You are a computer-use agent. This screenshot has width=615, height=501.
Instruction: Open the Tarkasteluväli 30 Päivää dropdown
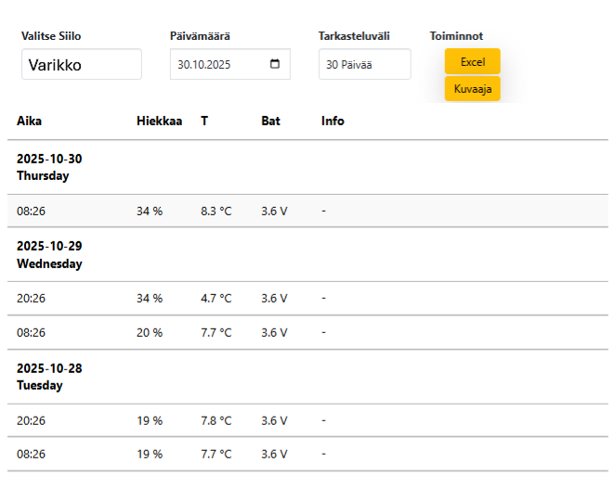pyautogui.click(x=364, y=65)
